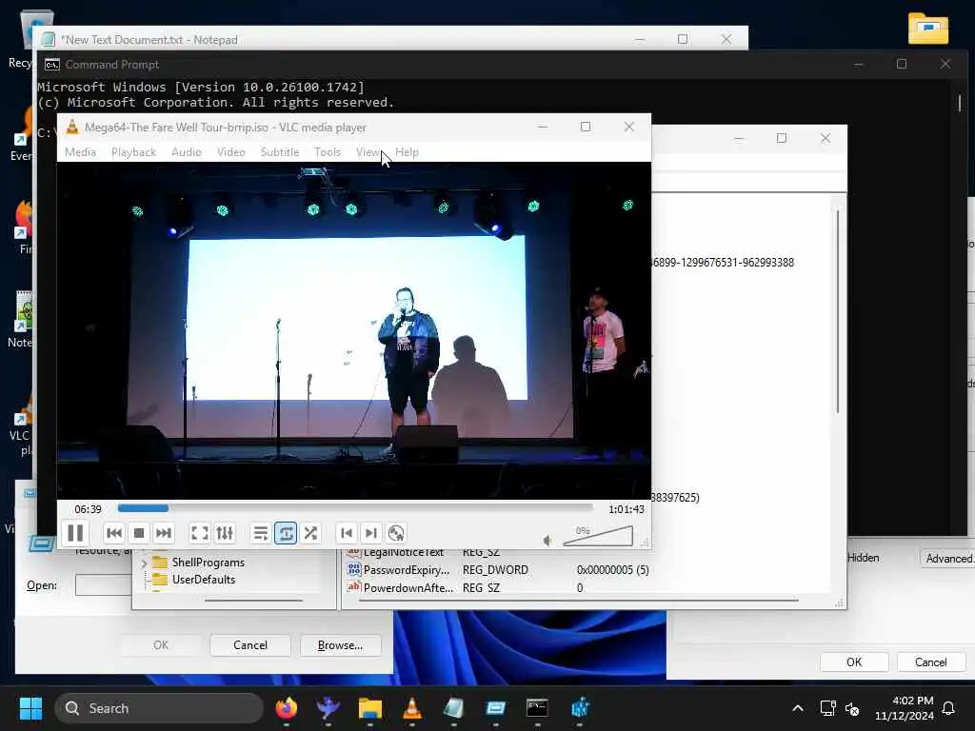Open Windows Start menu

click(x=30, y=708)
